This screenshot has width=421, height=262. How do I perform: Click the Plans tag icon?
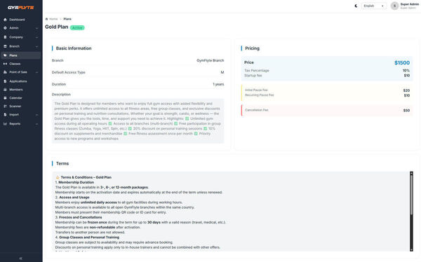pos(5,55)
